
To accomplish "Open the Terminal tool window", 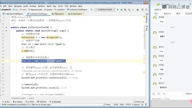I will [x=42, y=102].
